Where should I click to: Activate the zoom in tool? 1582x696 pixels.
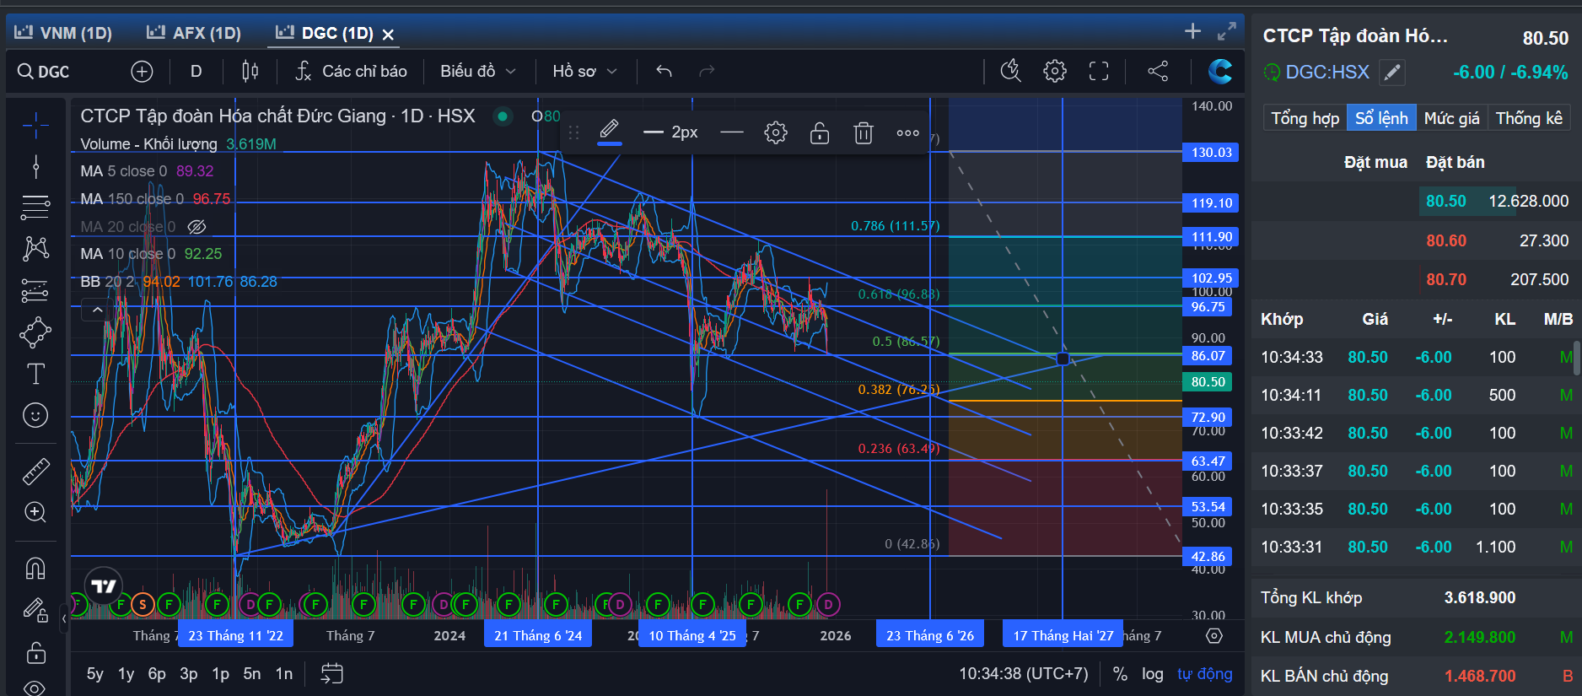click(35, 512)
